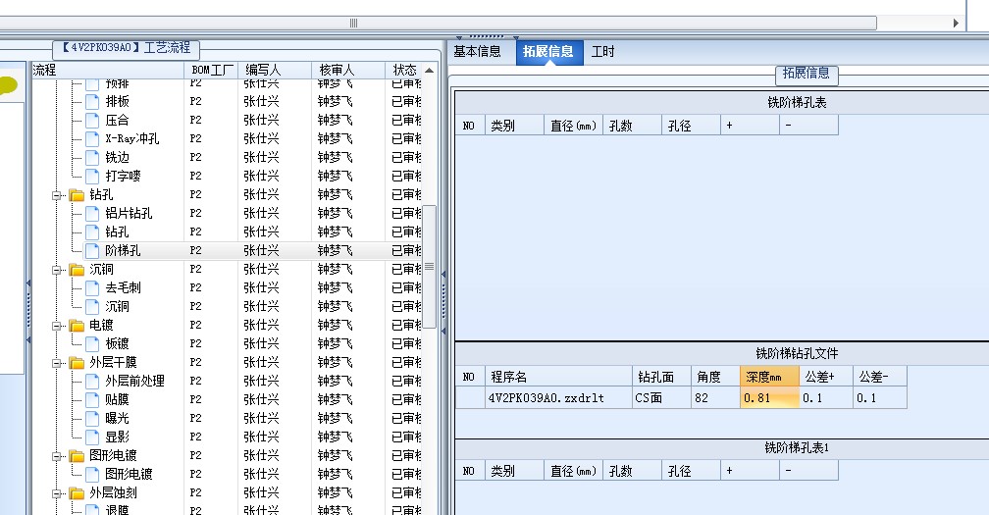Click the tree list scroll-up arrow

pos(430,70)
